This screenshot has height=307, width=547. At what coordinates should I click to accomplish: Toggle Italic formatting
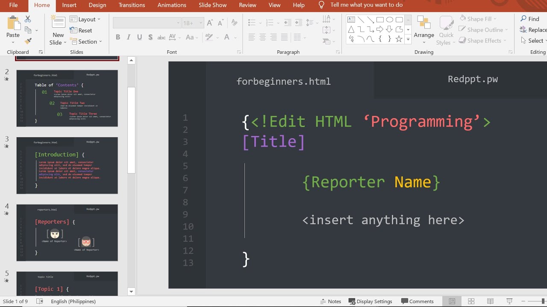[x=129, y=38]
